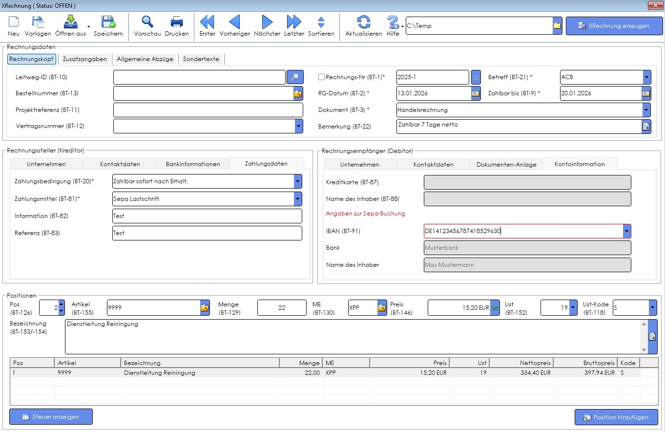Expand the Zahlungsmittel (BT-81) dropdown

pos(298,199)
